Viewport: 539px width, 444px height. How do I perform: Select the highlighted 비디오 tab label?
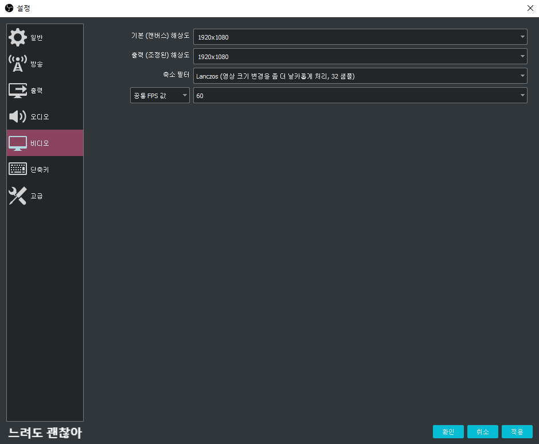coord(40,143)
